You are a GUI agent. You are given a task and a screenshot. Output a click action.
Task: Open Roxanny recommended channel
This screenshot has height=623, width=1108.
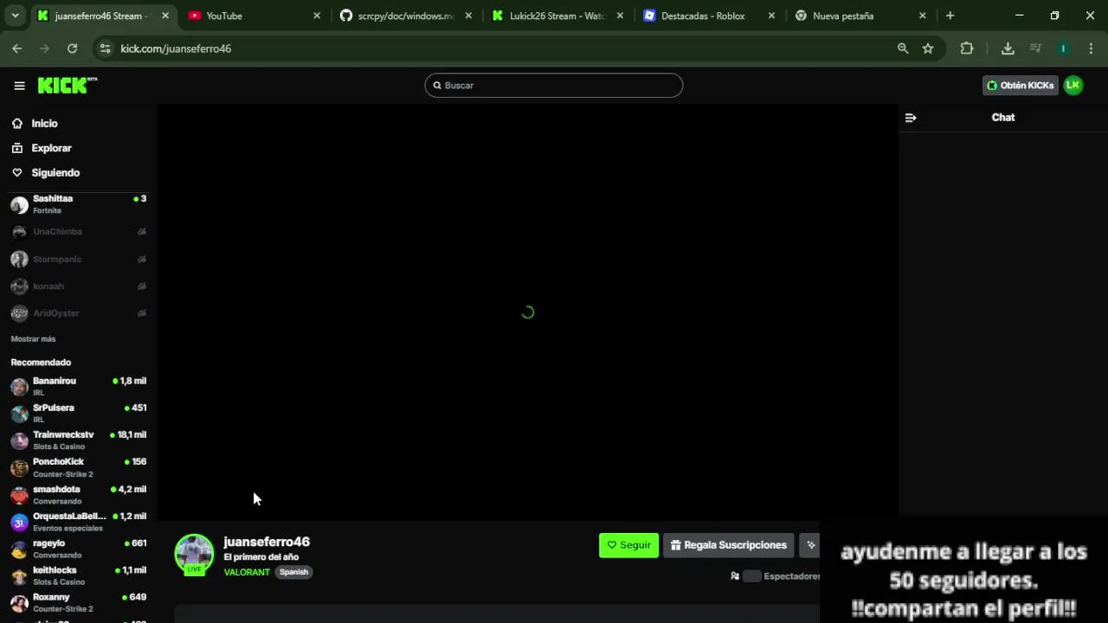coord(78,602)
